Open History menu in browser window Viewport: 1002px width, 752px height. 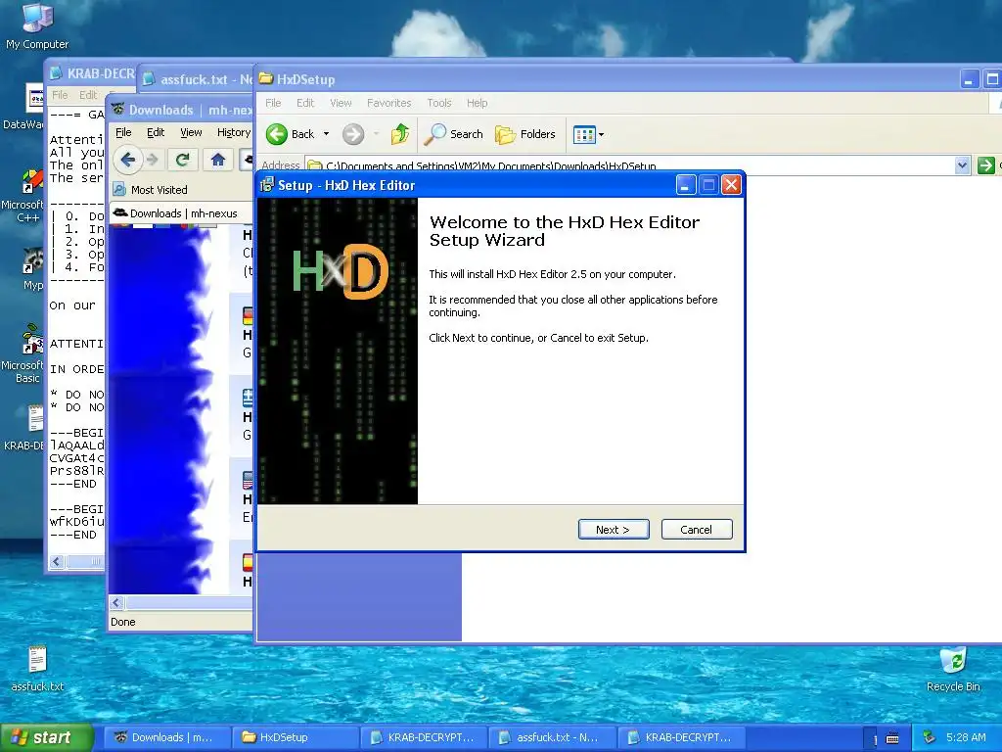[x=233, y=132]
